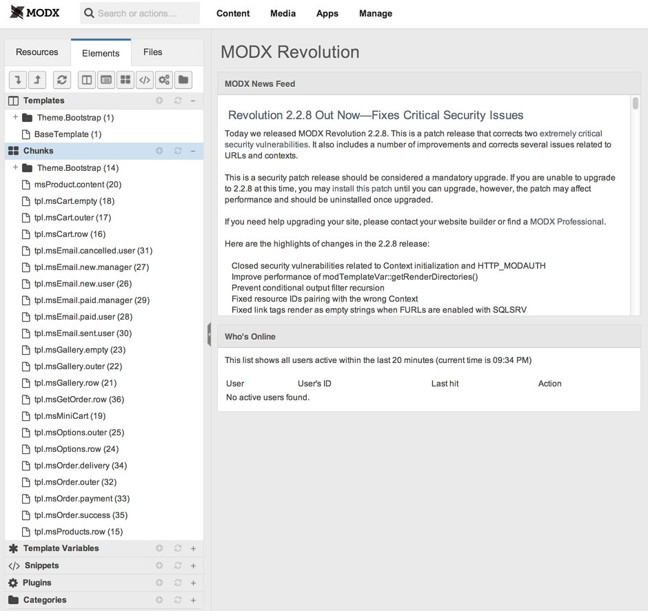
Task: Click the Search or actions field
Action: click(140, 13)
